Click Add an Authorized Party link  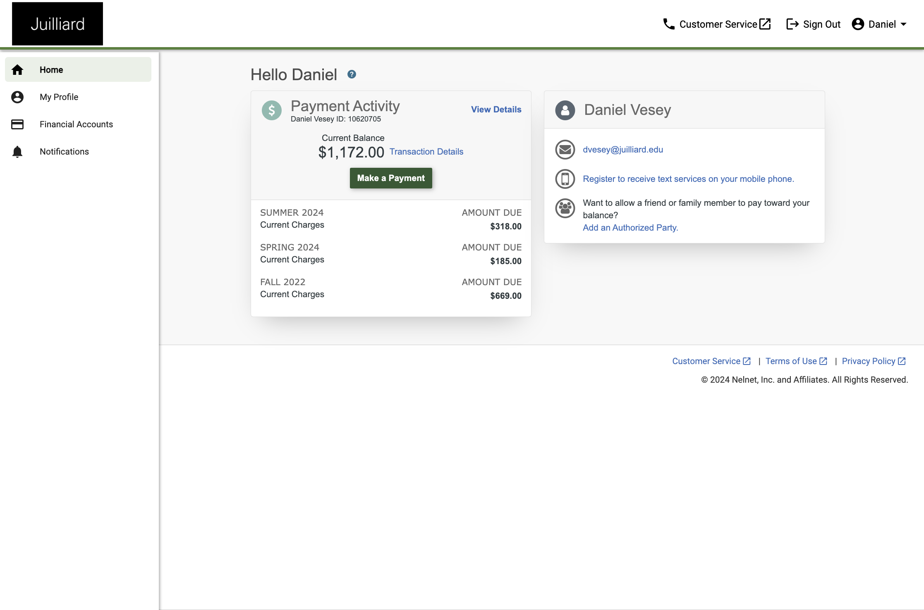630,228
